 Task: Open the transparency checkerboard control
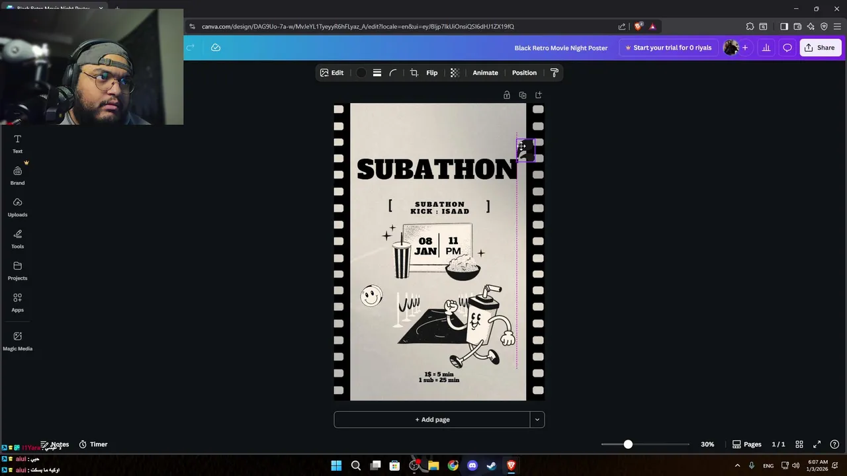(455, 73)
